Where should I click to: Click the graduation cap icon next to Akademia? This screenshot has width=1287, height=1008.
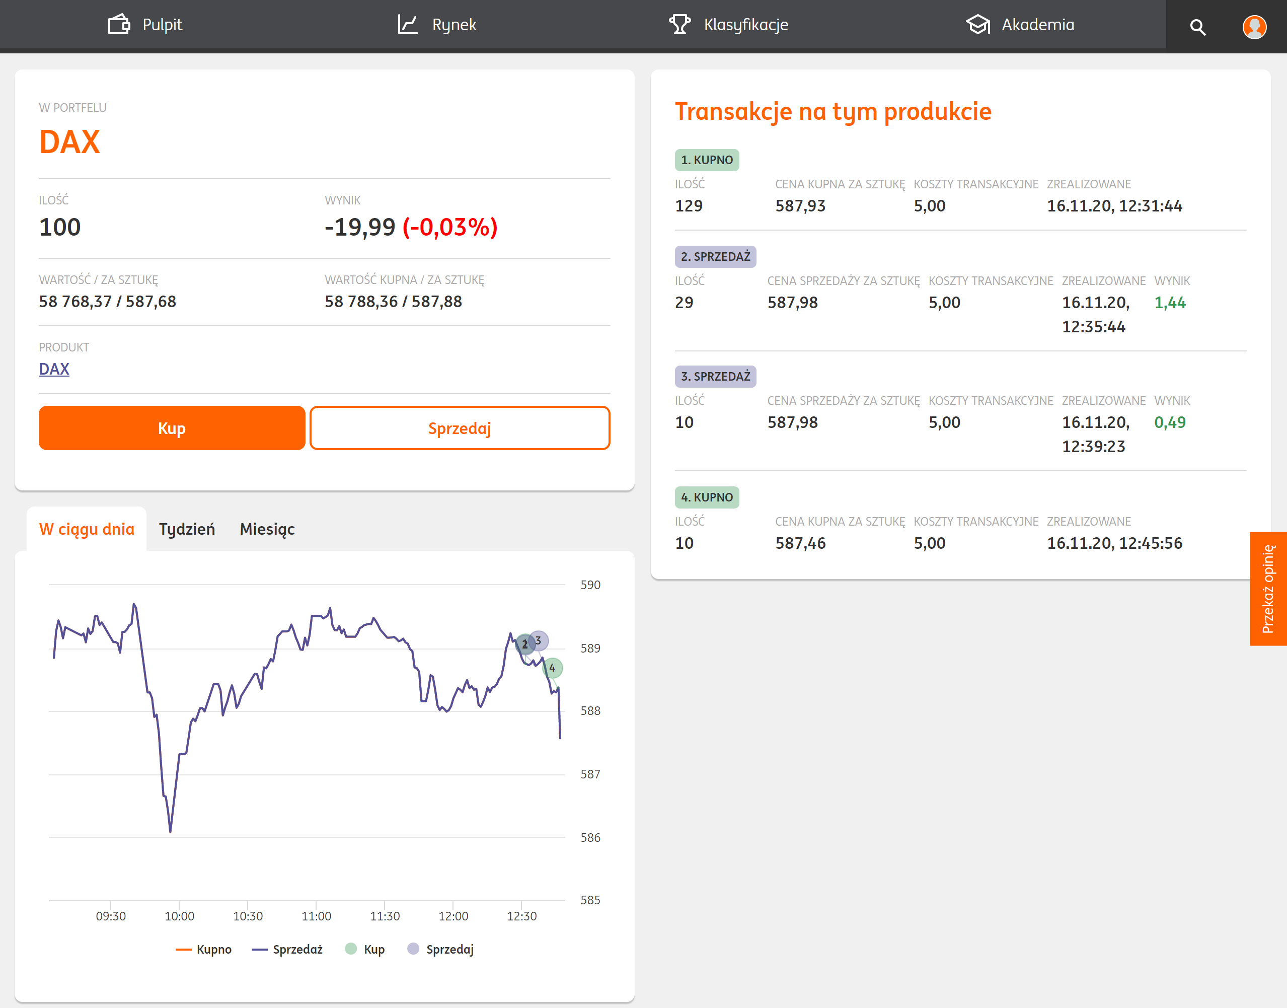978,24
